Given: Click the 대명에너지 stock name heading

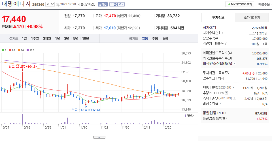Looking at the screenshot, I should [16, 4].
